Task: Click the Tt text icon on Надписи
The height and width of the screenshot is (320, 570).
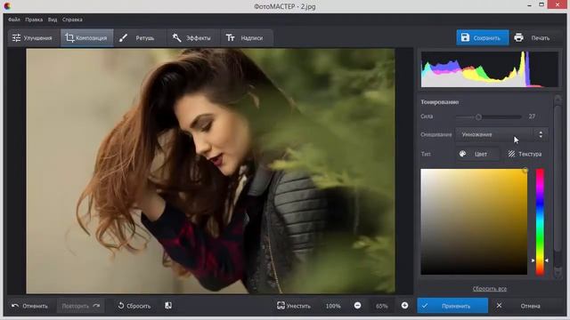Action: 230,37
